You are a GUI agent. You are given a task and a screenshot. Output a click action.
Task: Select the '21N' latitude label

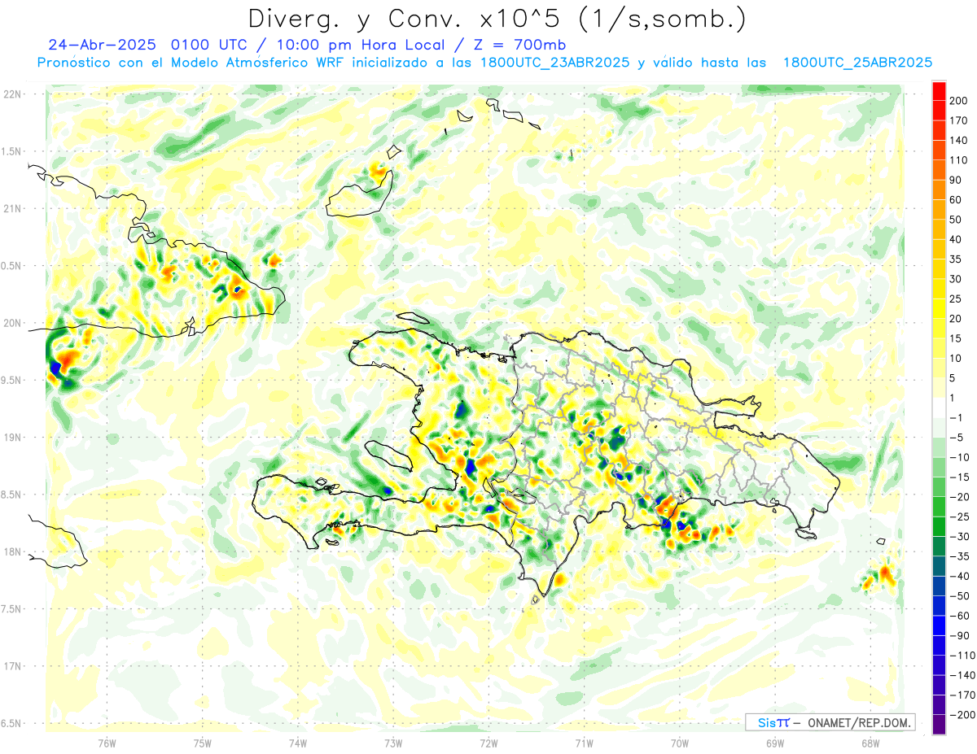coord(11,208)
